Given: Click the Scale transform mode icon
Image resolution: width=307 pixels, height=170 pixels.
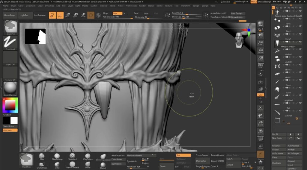Looking at the screenshot, I should (75, 15).
